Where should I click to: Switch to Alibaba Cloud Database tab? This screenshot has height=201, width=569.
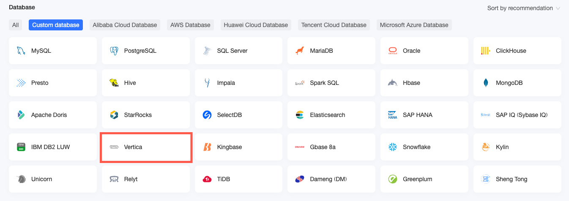(x=125, y=25)
